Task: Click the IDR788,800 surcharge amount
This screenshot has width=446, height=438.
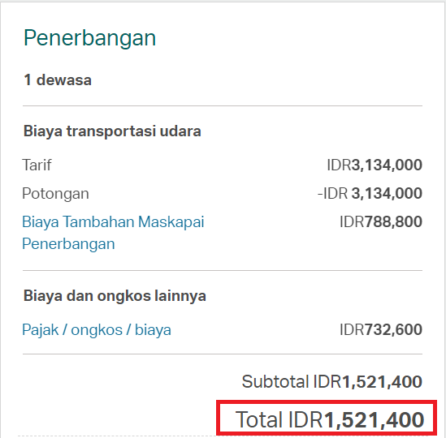Action: click(381, 222)
